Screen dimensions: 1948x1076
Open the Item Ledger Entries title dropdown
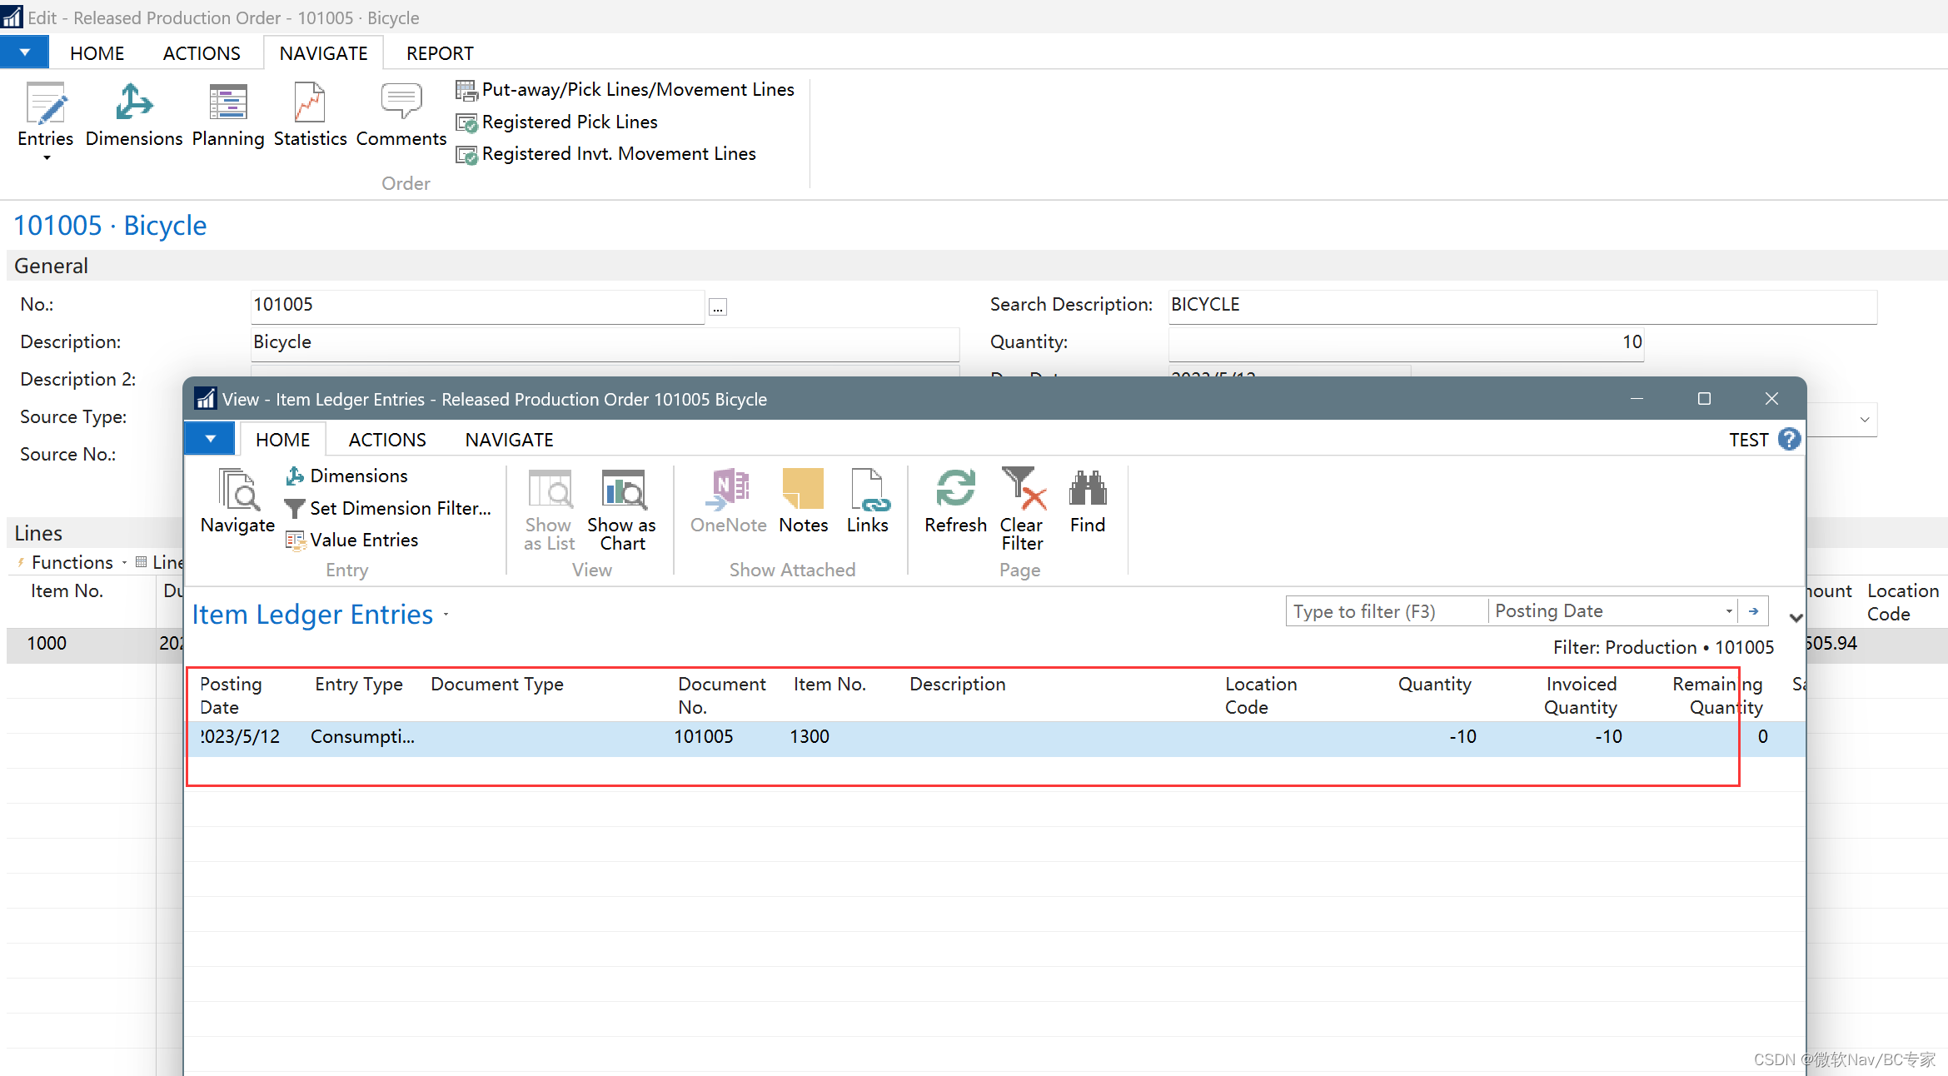click(446, 615)
